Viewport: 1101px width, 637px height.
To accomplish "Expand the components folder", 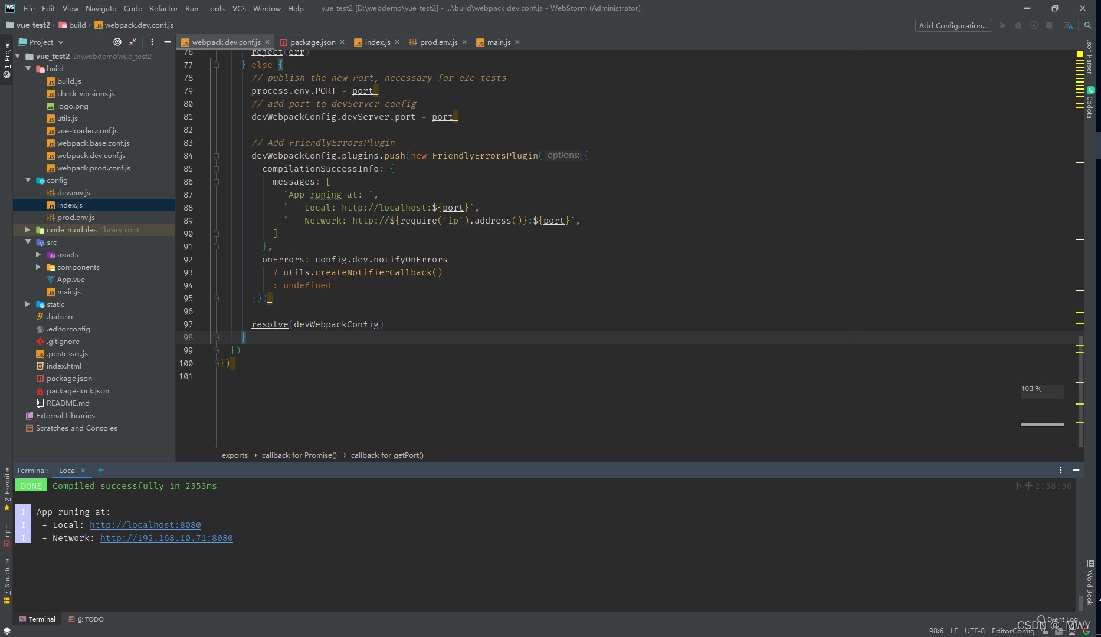I will [38, 267].
